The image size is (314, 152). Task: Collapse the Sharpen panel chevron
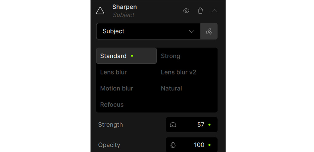(x=215, y=11)
